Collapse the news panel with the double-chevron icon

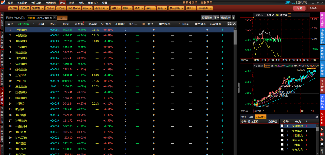tap(317, 117)
